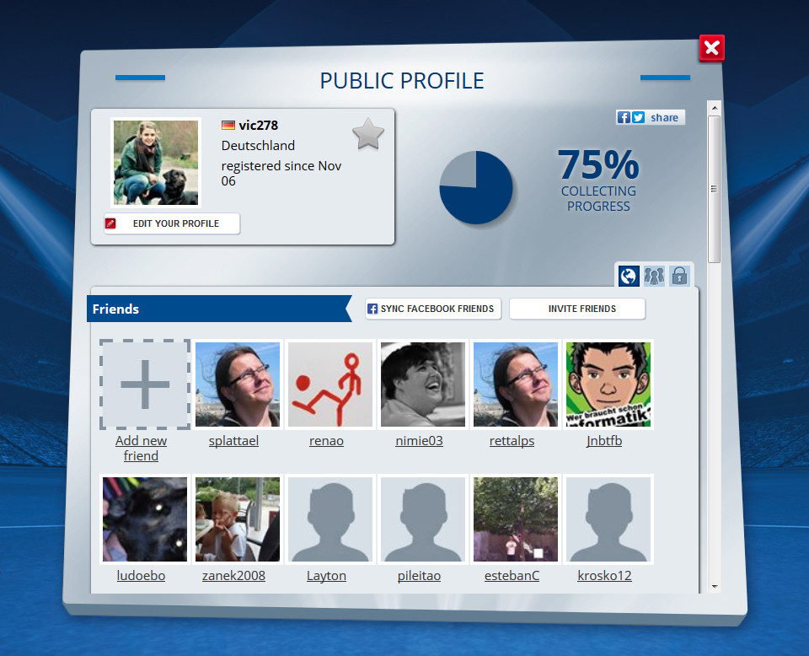Click rettalps's avatar photo
The height and width of the screenshot is (656, 809).
pyautogui.click(x=516, y=384)
